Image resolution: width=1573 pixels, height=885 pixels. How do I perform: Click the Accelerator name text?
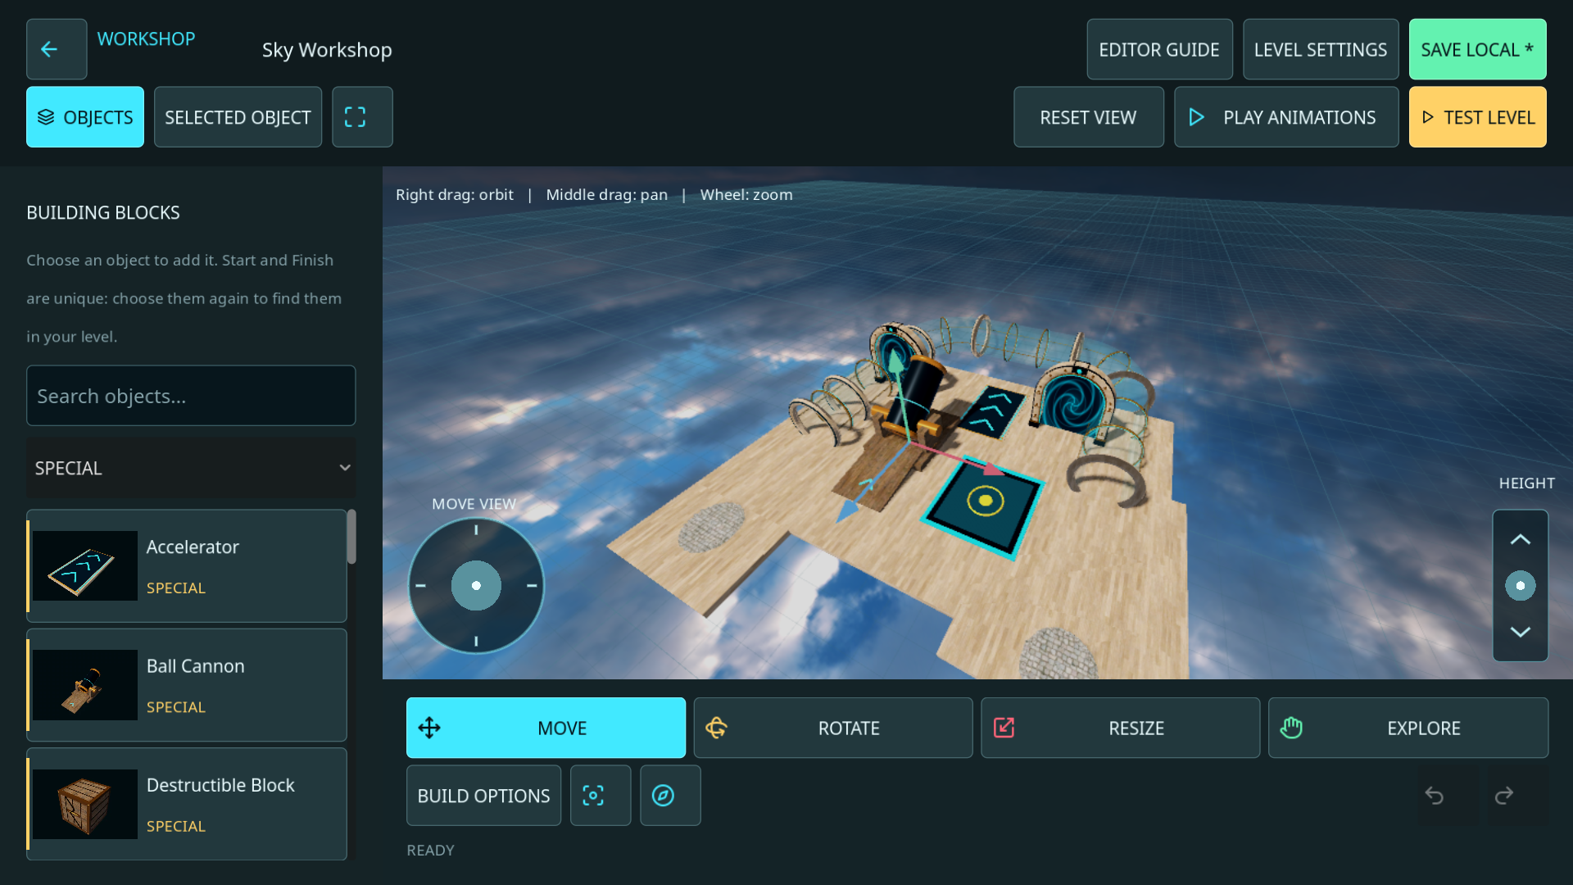193,547
